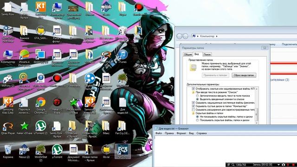Viewport: 297px width, 167px height.
Task: Click the scroll-down arrow of the parameters list
Action: tap(257, 123)
